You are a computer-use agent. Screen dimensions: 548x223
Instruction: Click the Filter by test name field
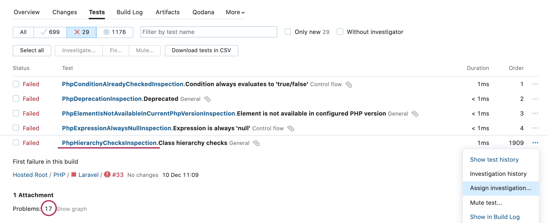point(209,32)
